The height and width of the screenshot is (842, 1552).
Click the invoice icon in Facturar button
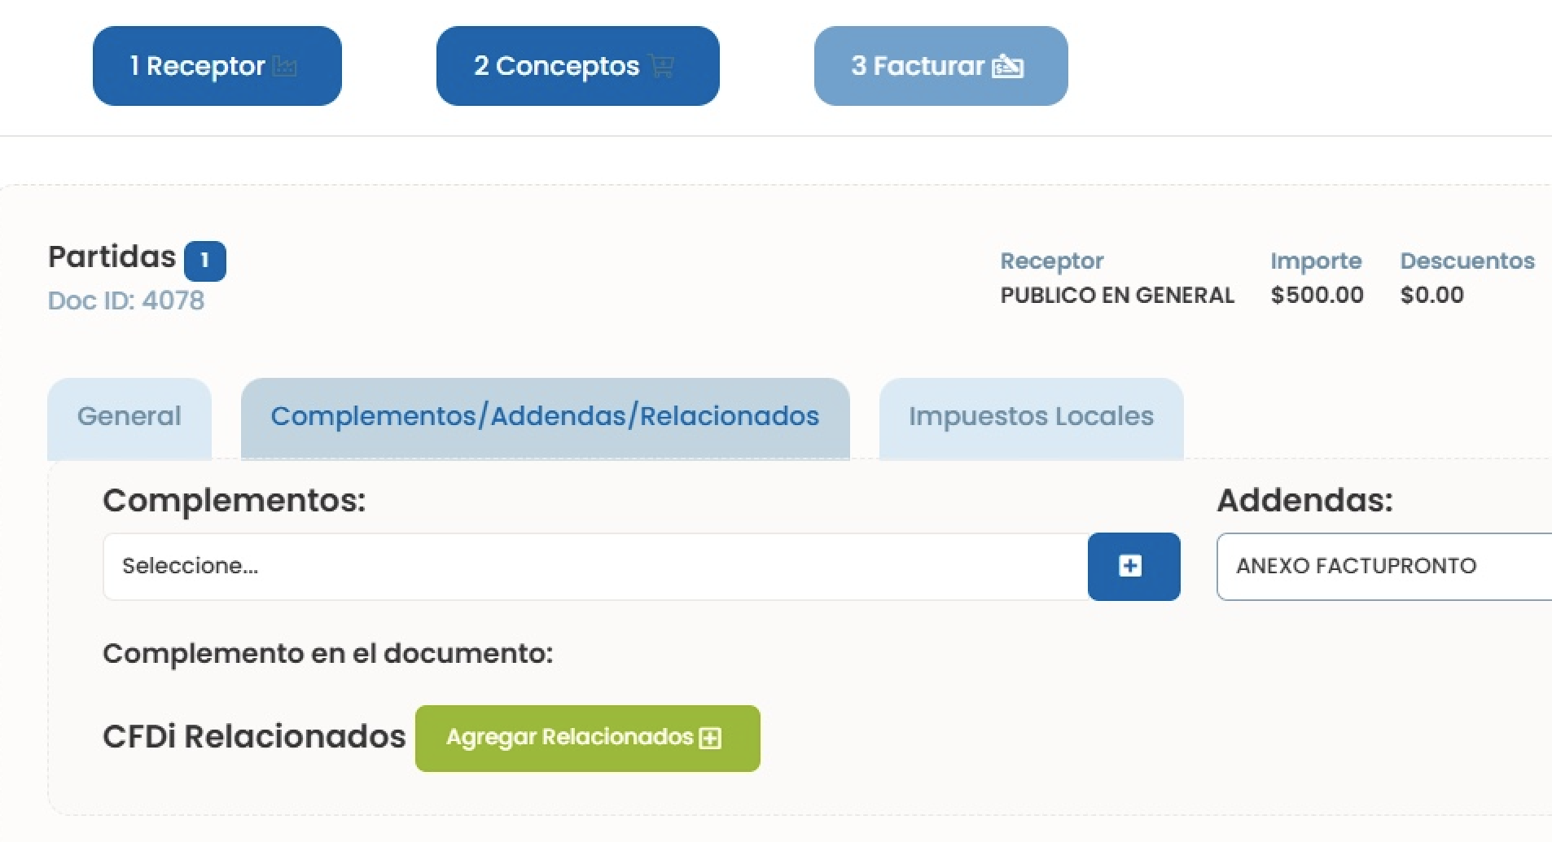(1007, 67)
